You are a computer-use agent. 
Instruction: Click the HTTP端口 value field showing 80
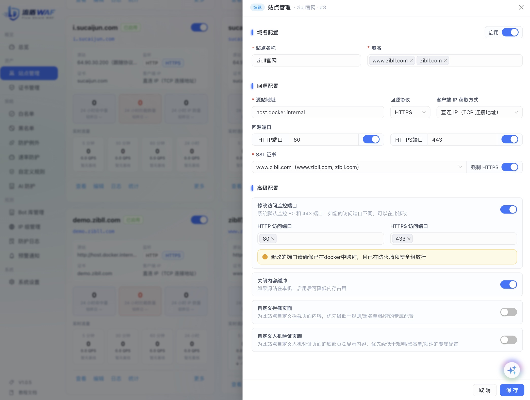pos(324,140)
